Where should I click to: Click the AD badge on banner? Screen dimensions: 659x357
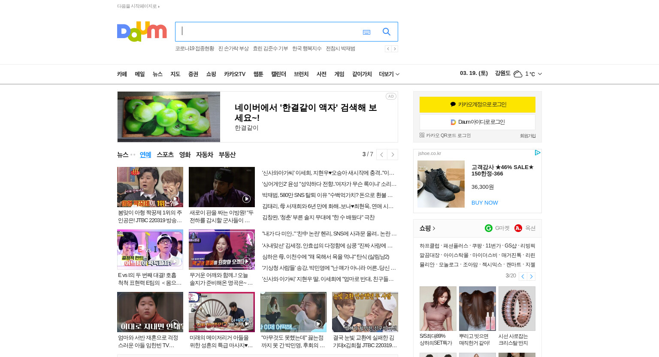coord(391,96)
